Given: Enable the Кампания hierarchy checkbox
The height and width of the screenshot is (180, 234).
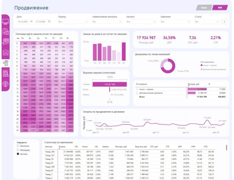Looking at the screenshot, I should (x=18, y=146).
